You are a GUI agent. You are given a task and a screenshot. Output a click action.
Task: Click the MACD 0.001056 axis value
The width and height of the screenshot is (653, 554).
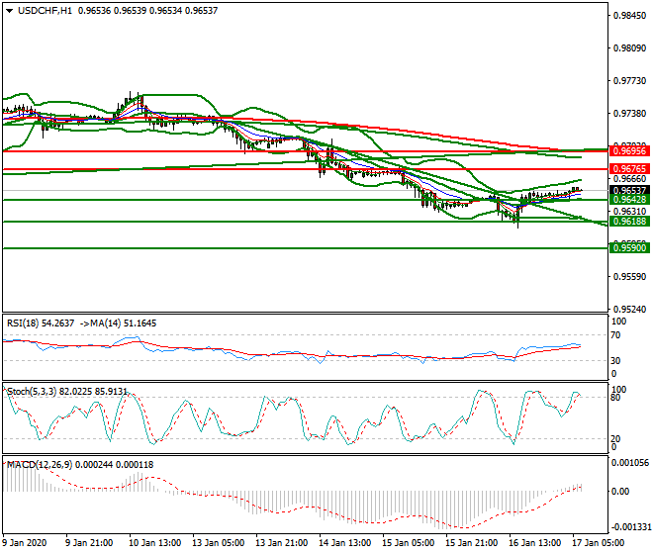[629, 463]
